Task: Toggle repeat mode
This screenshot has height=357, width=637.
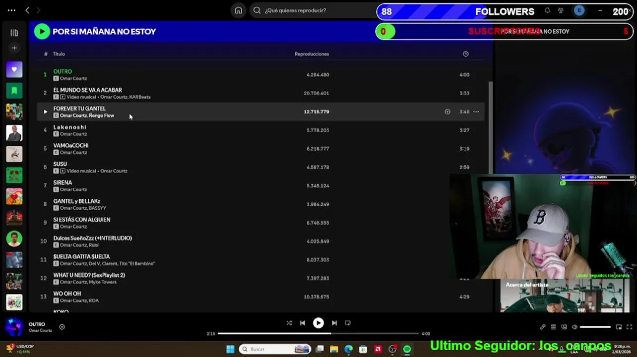Action: coord(348,323)
